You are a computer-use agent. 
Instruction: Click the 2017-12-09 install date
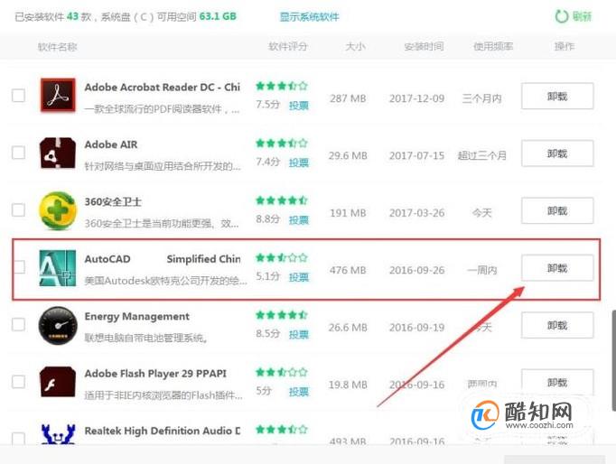416,98
